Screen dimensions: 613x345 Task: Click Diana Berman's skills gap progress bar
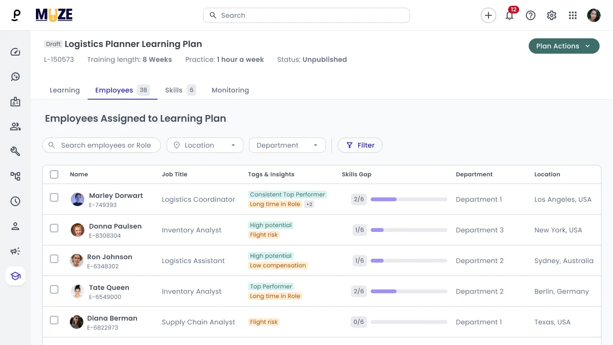(409, 322)
